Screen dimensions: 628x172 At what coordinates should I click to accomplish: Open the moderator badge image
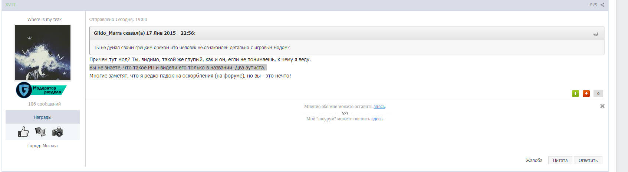[x=41, y=90]
